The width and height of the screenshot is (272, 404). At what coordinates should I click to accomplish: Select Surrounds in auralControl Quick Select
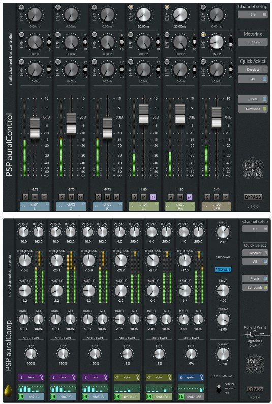(253, 109)
